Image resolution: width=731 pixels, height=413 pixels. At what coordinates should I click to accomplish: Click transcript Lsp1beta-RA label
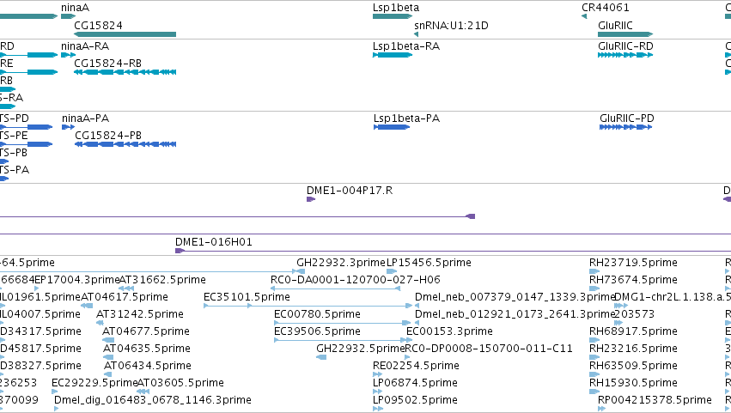coord(406,46)
